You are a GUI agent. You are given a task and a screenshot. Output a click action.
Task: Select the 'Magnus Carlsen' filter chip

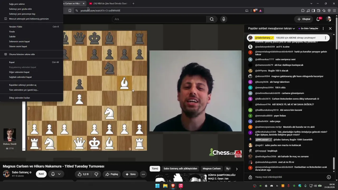tap(212, 169)
